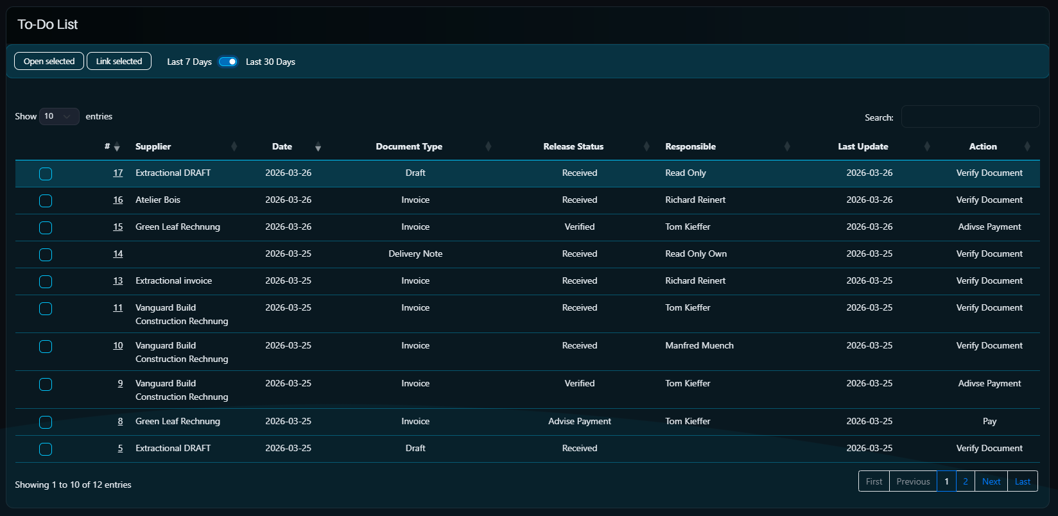Sort using the Action column icon
The width and height of the screenshot is (1058, 516).
(x=1027, y=147)
